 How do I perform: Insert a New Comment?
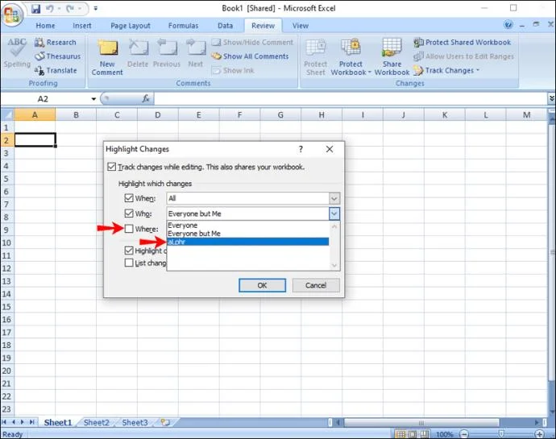tap(107, 57)
